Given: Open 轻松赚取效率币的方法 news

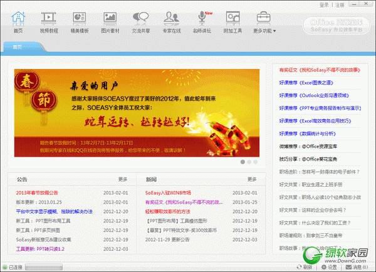Looking at the screenshot, I should point(167,212).
